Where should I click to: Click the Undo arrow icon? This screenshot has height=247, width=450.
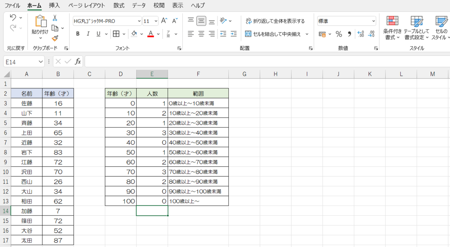[x=13, y=18]
